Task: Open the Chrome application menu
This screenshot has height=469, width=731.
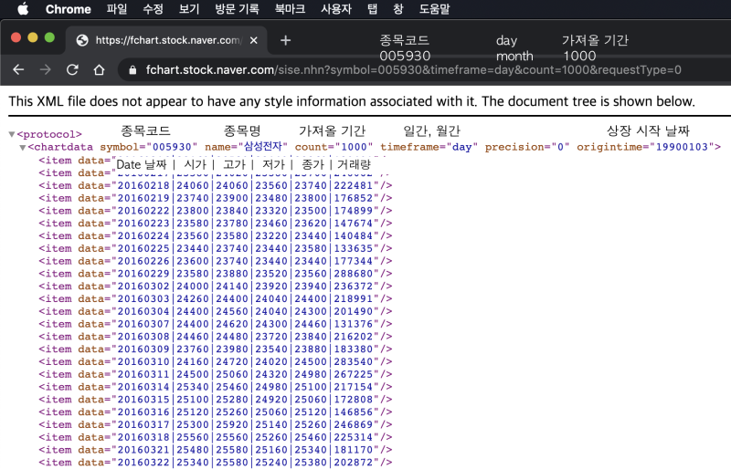Action: click(68, 9)
